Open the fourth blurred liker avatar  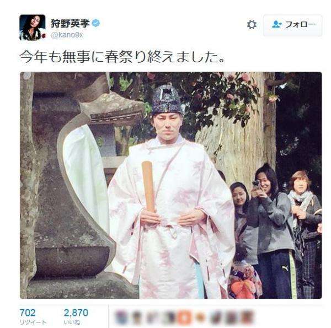(169, 318)
